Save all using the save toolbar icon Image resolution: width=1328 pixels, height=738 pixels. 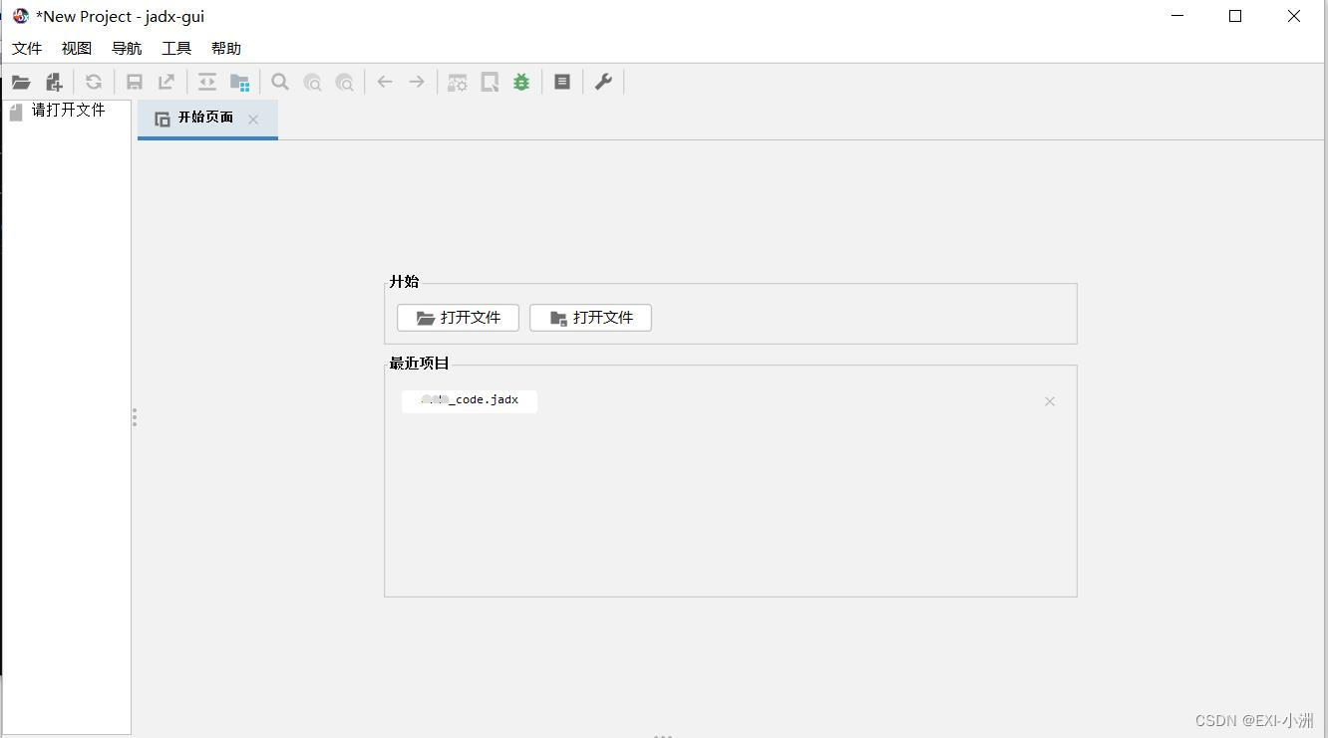[134, 82]
